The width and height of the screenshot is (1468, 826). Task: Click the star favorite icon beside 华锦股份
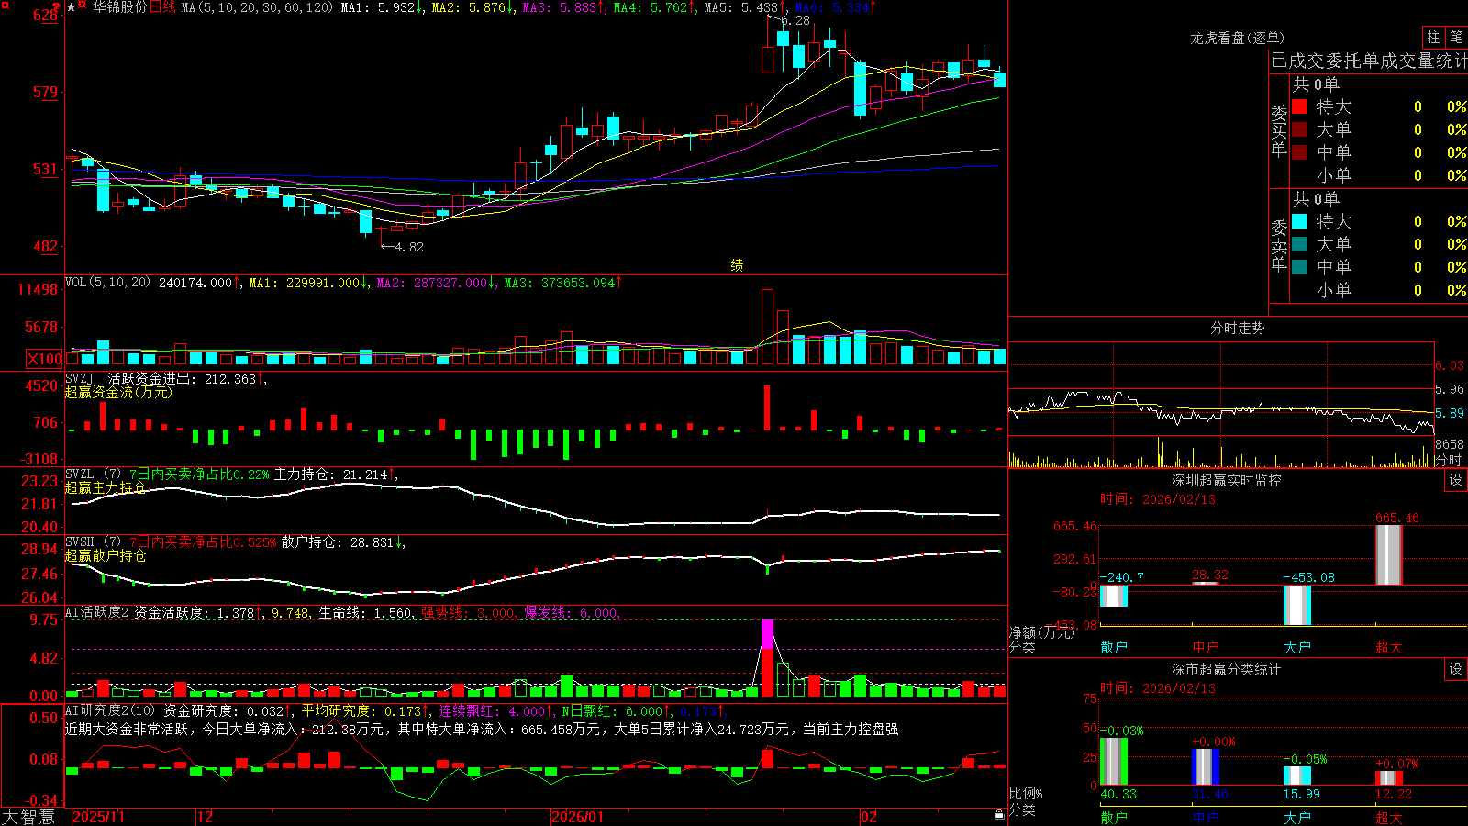pos(72,7)
